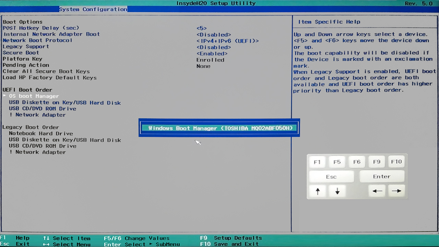
Task: Select the System Configuration tab
Action: click(x=93, y=9)
